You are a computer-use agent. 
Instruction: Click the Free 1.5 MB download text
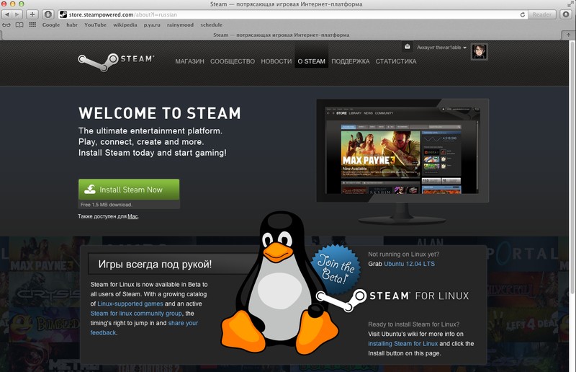tap(106, 205)
